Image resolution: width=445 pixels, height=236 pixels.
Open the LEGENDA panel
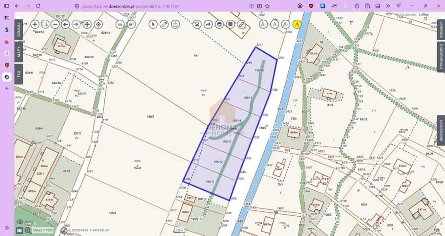point(441,30)
